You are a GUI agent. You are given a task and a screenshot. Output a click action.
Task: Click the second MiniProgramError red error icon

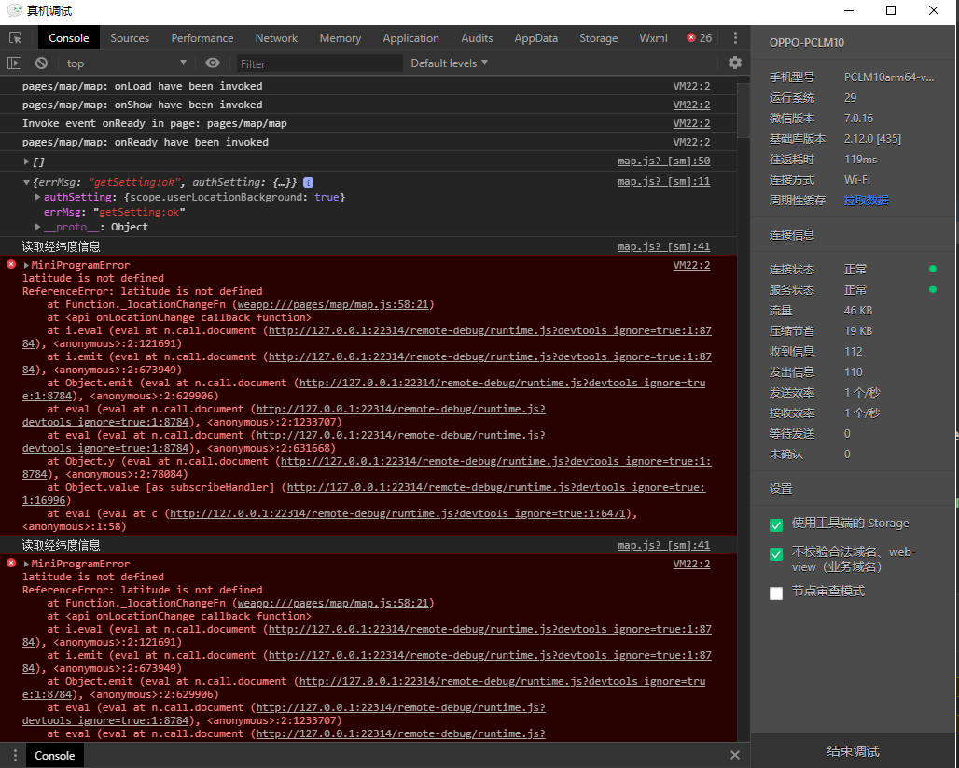[x=11, y=563]
